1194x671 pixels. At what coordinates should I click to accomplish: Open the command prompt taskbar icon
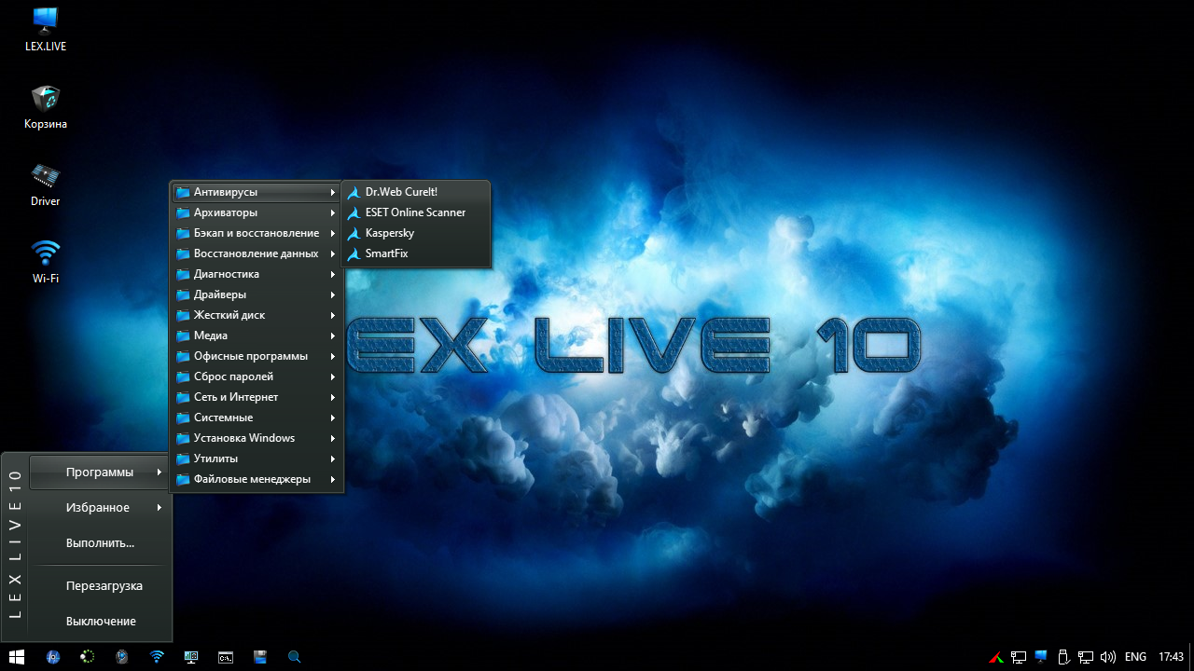(225, 657)
